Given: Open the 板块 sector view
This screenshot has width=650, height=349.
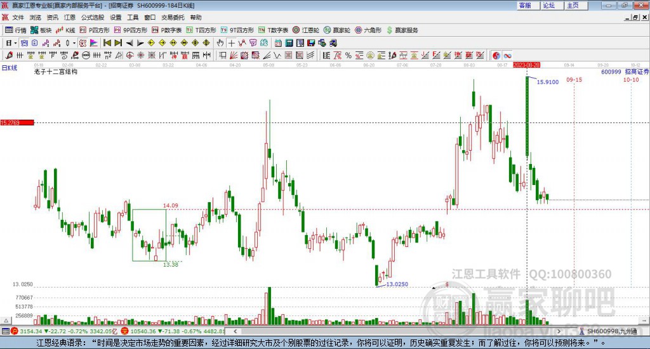Looking at the screenshot, I should click(41, 30).
